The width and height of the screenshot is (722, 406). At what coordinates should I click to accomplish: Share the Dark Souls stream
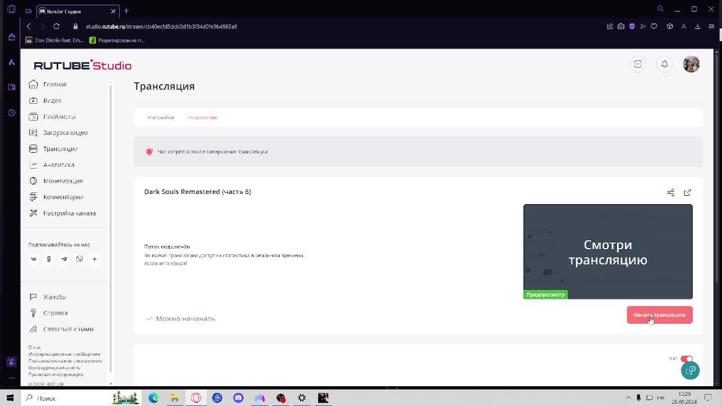[671, 192]
